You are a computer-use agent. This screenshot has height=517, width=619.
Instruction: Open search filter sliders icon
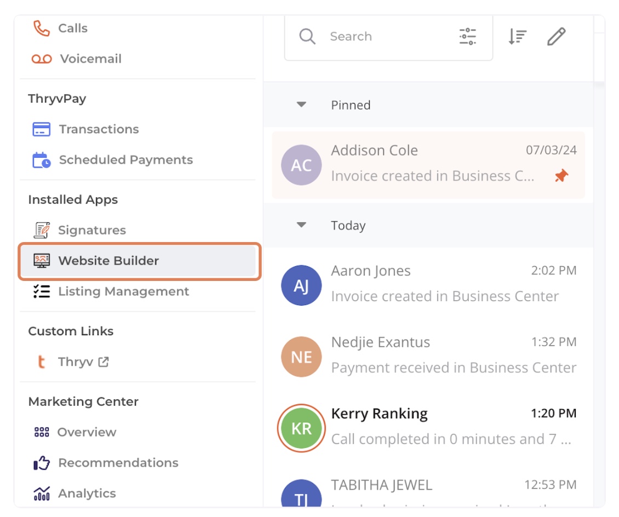point(467,36)
